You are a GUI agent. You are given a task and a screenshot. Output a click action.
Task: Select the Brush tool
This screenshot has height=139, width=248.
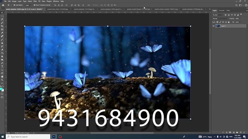(x=2, y=39)
